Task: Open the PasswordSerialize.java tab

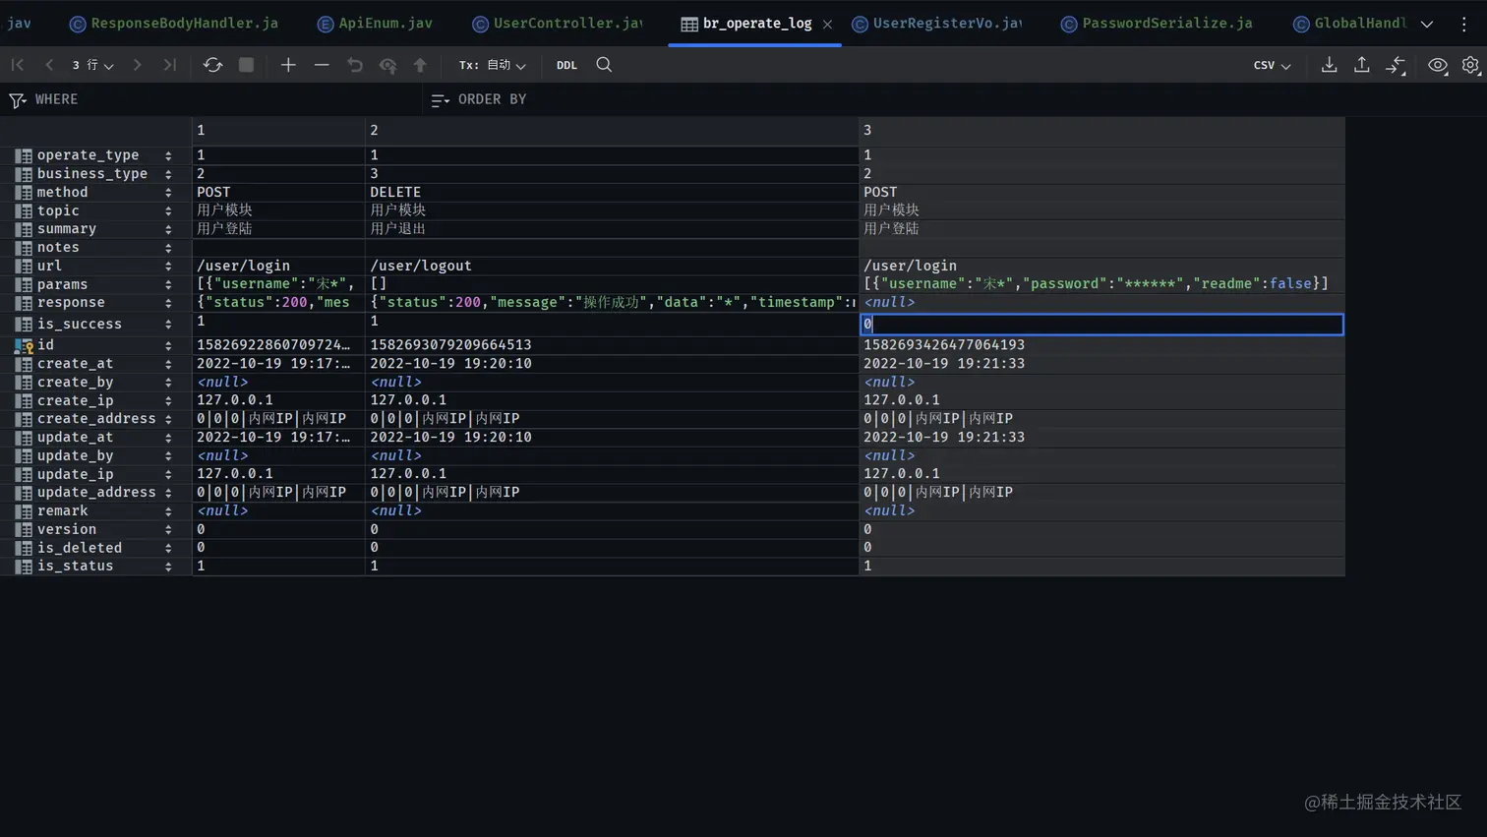Action: pos(1158,24)
